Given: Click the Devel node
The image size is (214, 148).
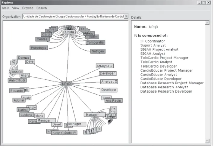Looking at the screenshot, I should pyautogui.click(x=57, y=124).
